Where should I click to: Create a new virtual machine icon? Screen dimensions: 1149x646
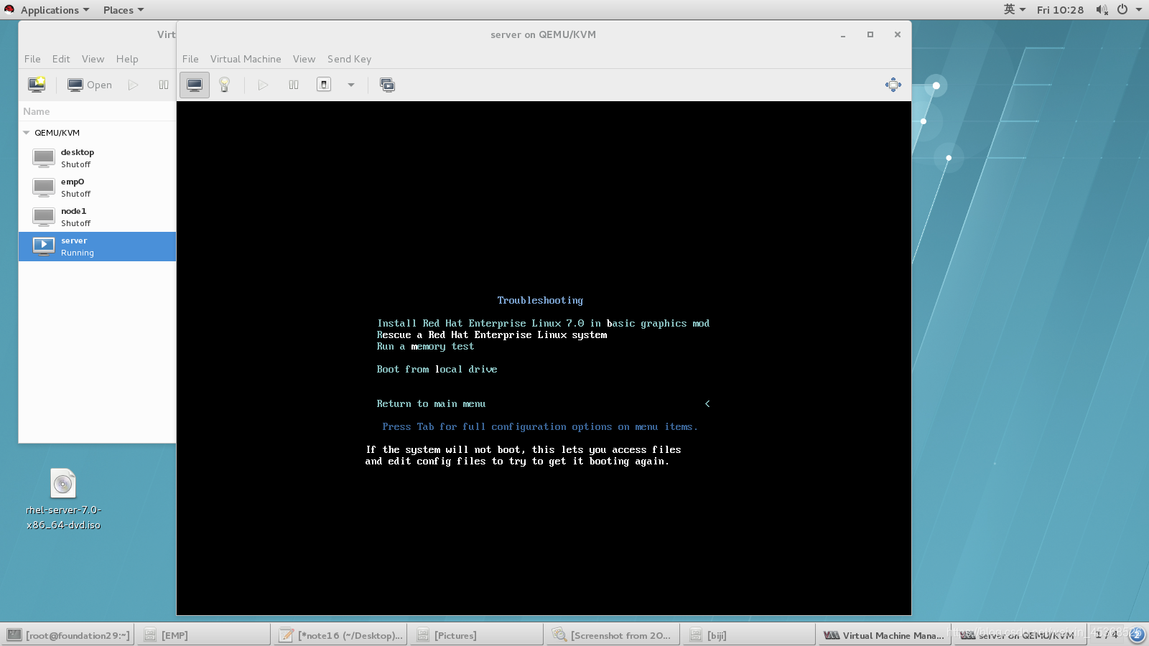[x=37, y=85]
